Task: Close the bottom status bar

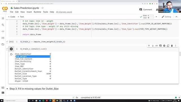Action: [x=179, y=97]
